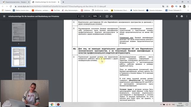The width and height of the screenshot is (191, 107).
Task: Open the network tray icon
Action: click(x=167, y=105)
